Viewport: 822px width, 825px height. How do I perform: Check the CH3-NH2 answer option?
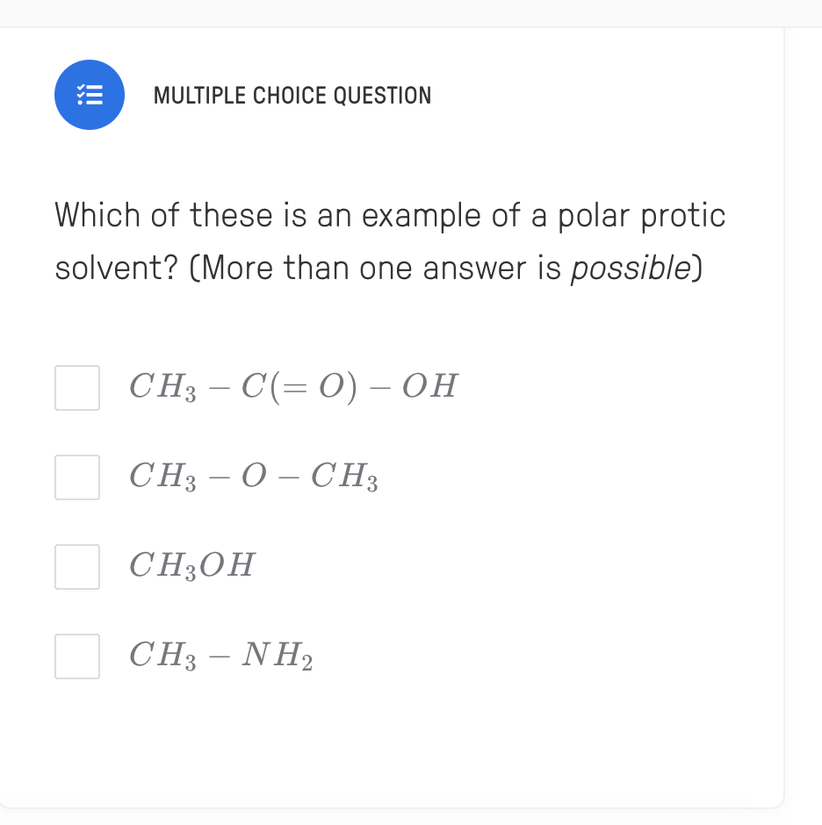pyautogui.click(x=77, y=656)
